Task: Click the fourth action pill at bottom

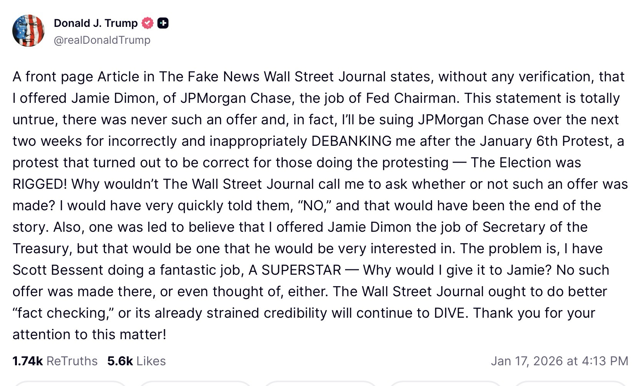Action: pyautogui.click(x=446, y=383)
